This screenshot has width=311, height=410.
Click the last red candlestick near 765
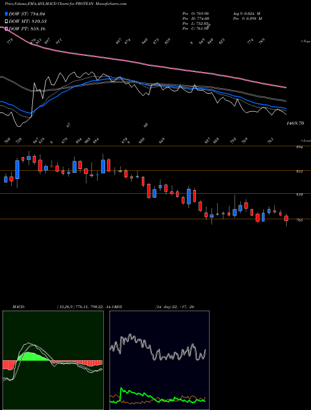click(x=286, y=218)
